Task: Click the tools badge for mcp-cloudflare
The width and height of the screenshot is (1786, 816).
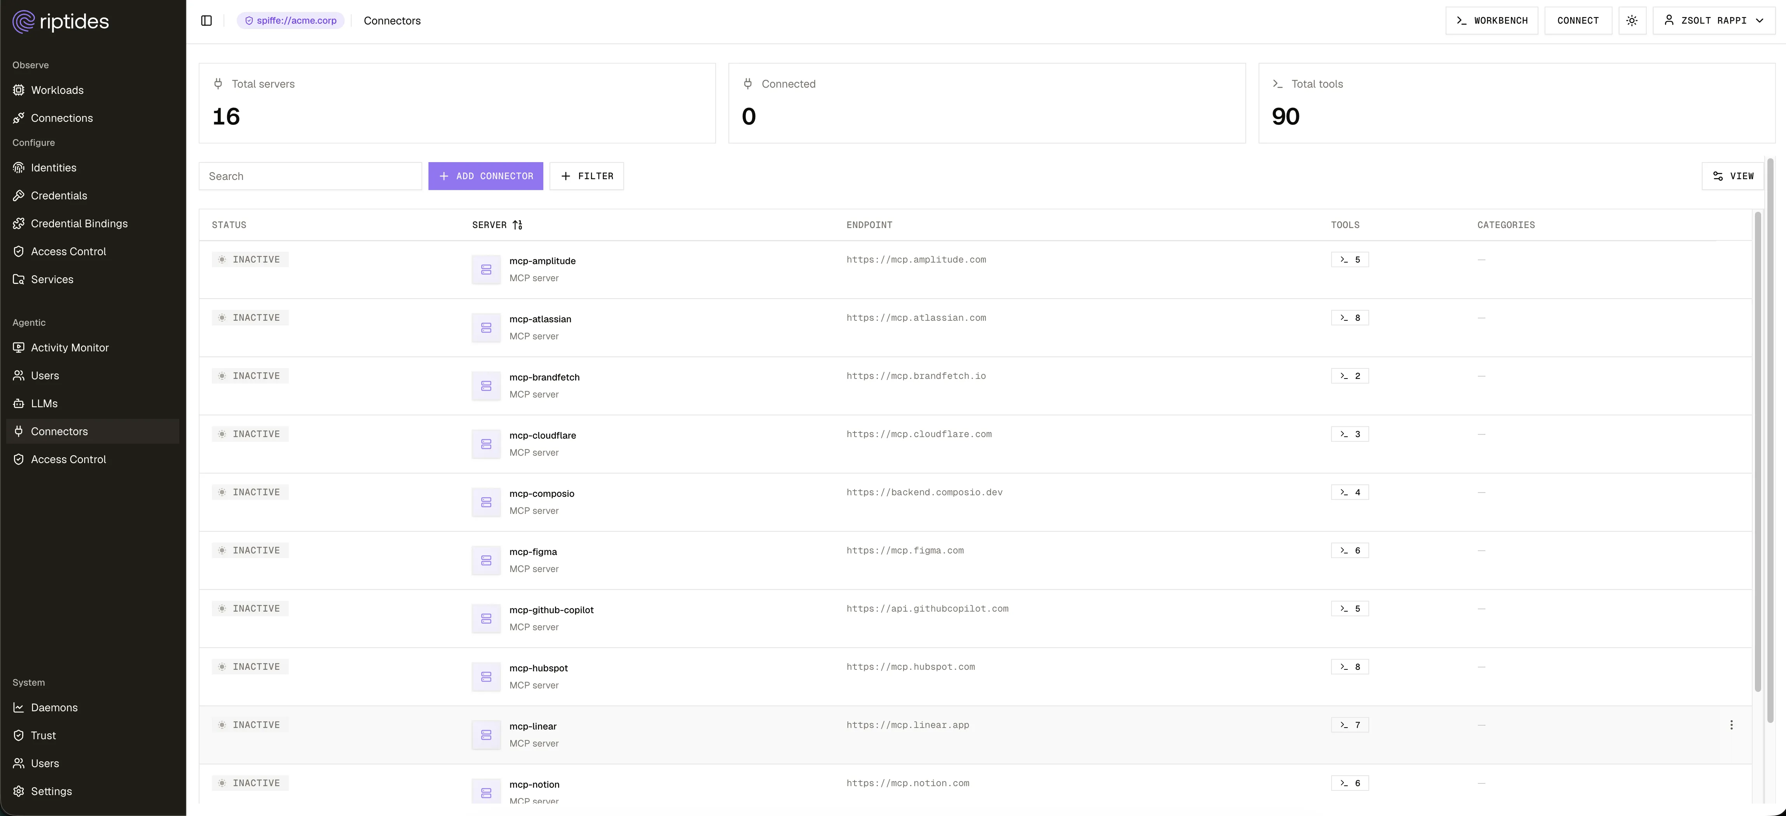Action: click(x=1350, y=434)
